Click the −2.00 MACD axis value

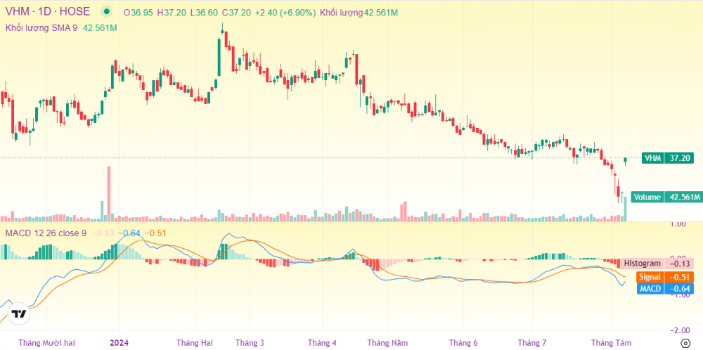(x=680, y=330)
